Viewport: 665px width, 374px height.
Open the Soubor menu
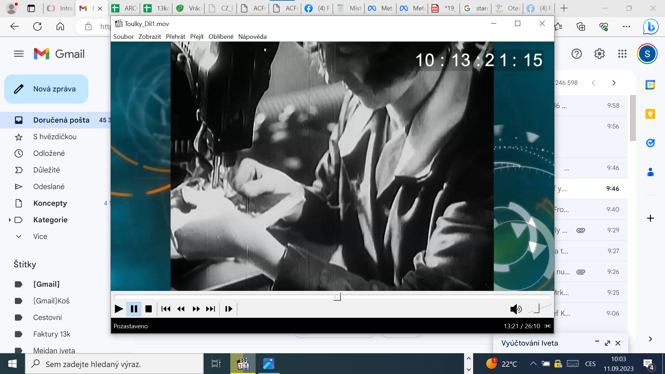(123, 37)
